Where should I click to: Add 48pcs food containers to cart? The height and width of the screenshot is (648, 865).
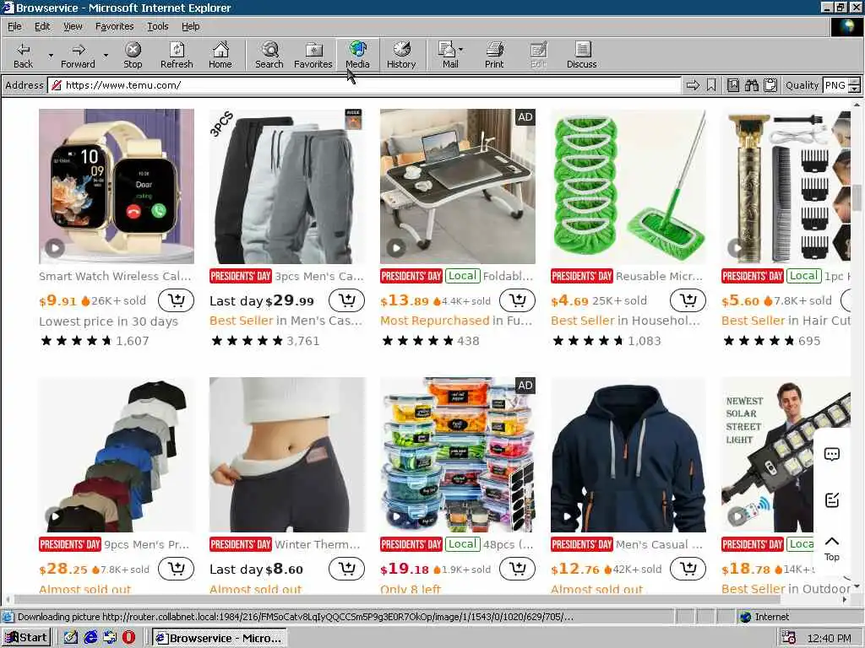coord(518,569)
